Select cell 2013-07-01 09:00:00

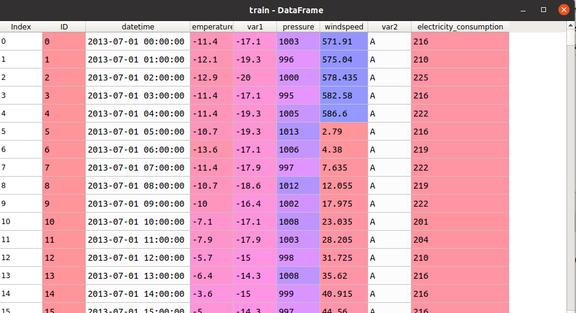(138, 204)
